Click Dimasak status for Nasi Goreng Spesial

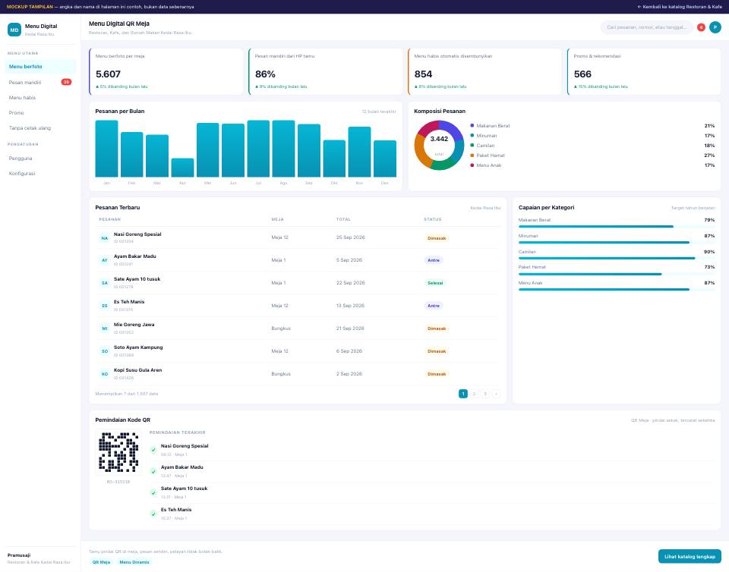point(437,238)
